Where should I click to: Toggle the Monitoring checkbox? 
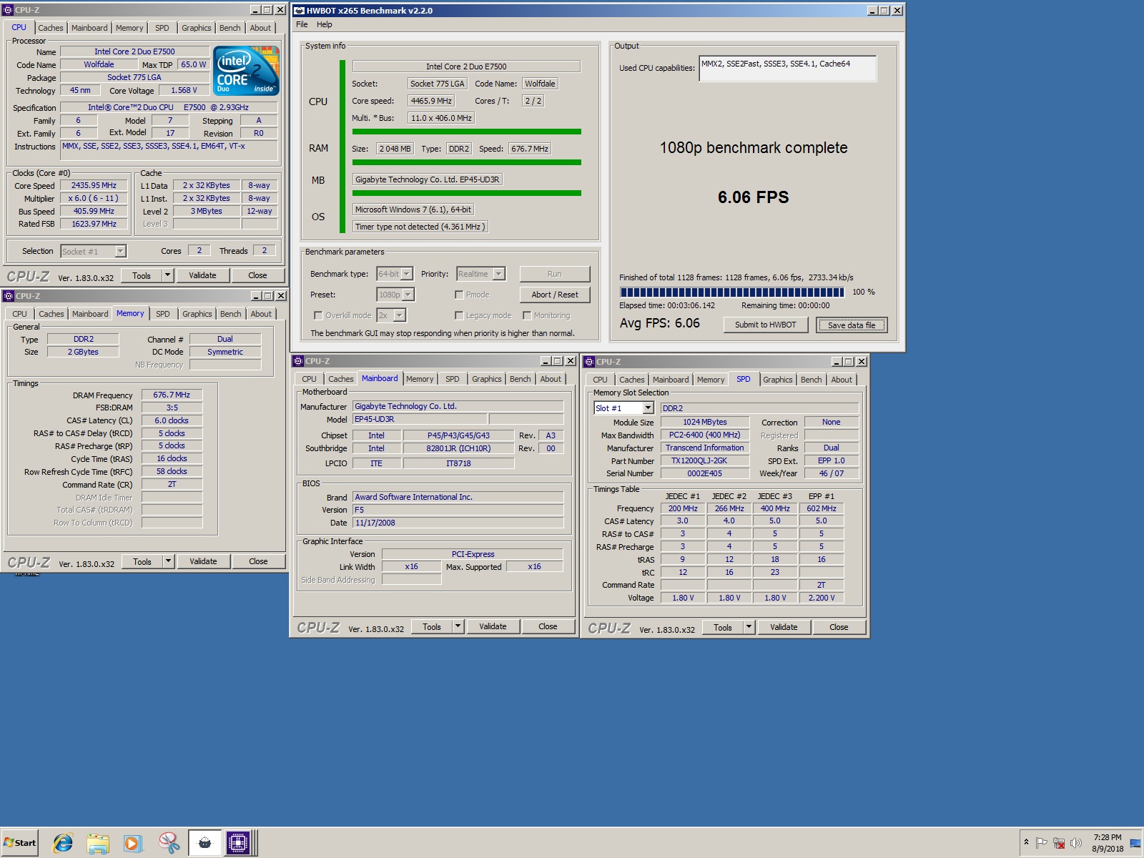click(527, 315)
